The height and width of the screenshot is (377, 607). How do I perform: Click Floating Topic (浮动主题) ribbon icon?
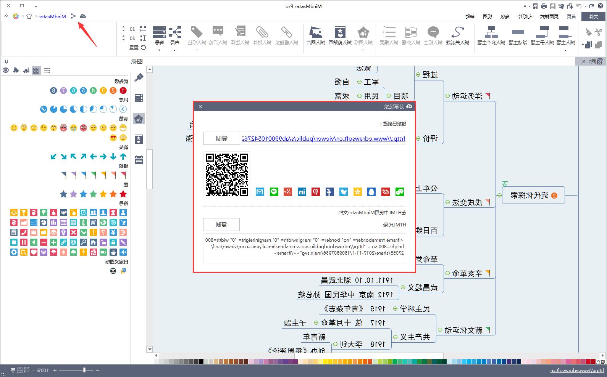pyautogui.click(x=518, y=35)
